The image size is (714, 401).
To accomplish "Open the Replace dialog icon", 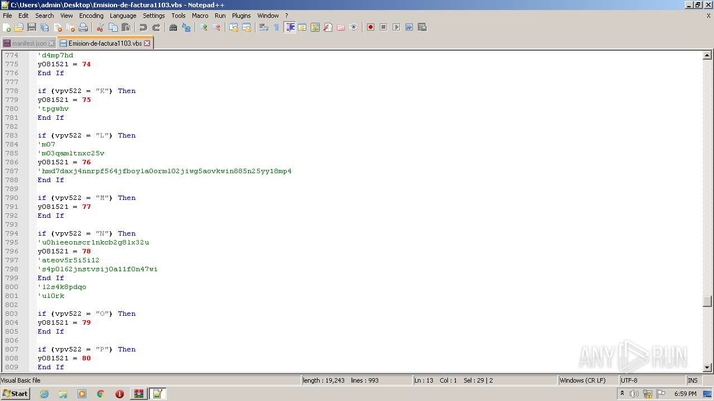I will (x=186, y=27).
